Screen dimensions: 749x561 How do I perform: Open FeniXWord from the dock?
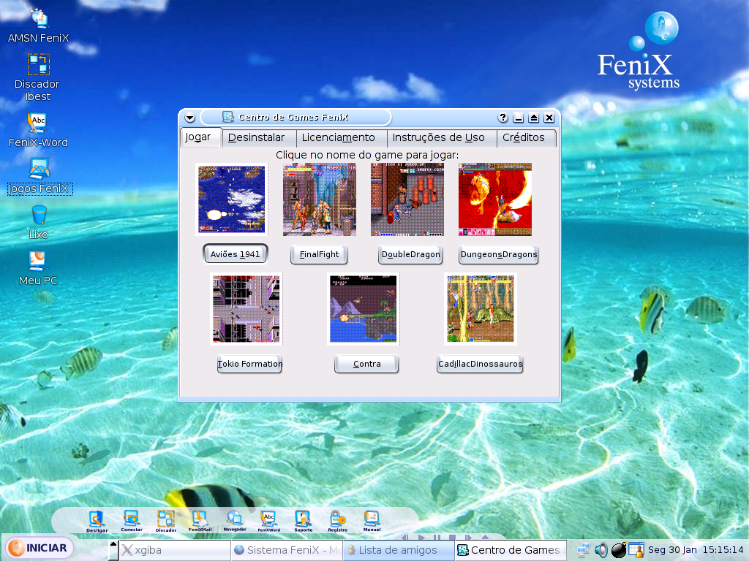point(269,521)
